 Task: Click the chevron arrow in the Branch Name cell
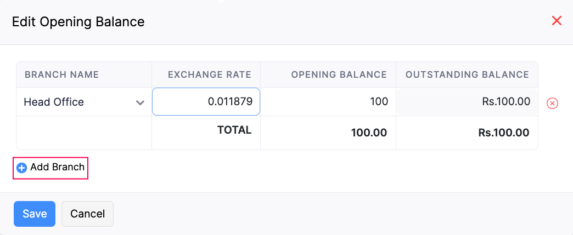click(x=141, y=102)
